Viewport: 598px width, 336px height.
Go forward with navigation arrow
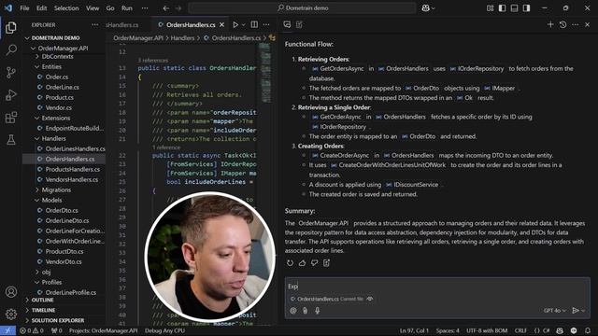(x=178, y=8)
